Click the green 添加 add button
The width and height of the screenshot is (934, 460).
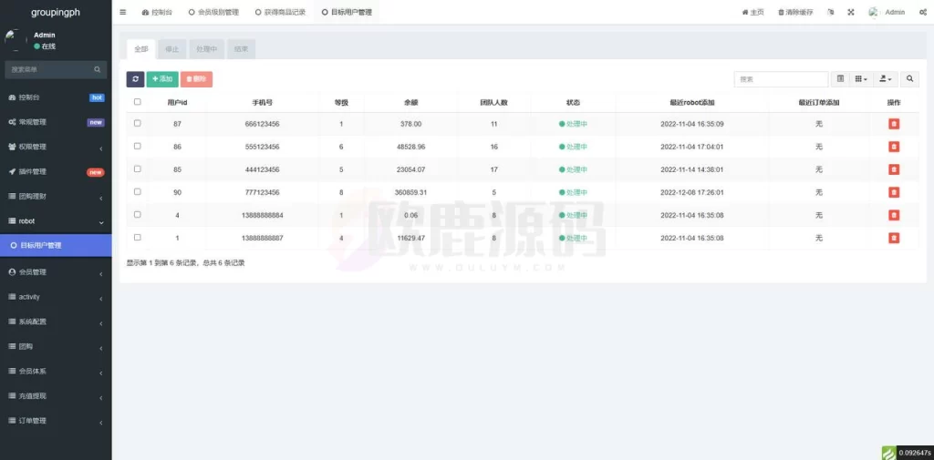coord(162,79)
